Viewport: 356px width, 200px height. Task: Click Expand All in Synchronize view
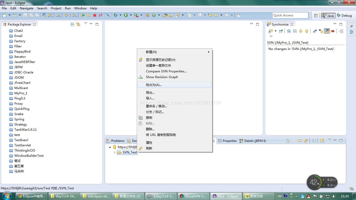(x=289, y=31)
